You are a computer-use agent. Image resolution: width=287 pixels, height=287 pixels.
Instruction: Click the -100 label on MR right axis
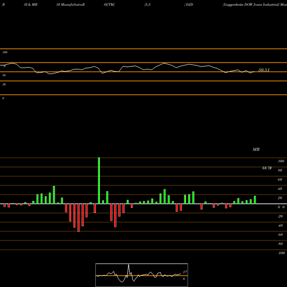tap(281, 253)
